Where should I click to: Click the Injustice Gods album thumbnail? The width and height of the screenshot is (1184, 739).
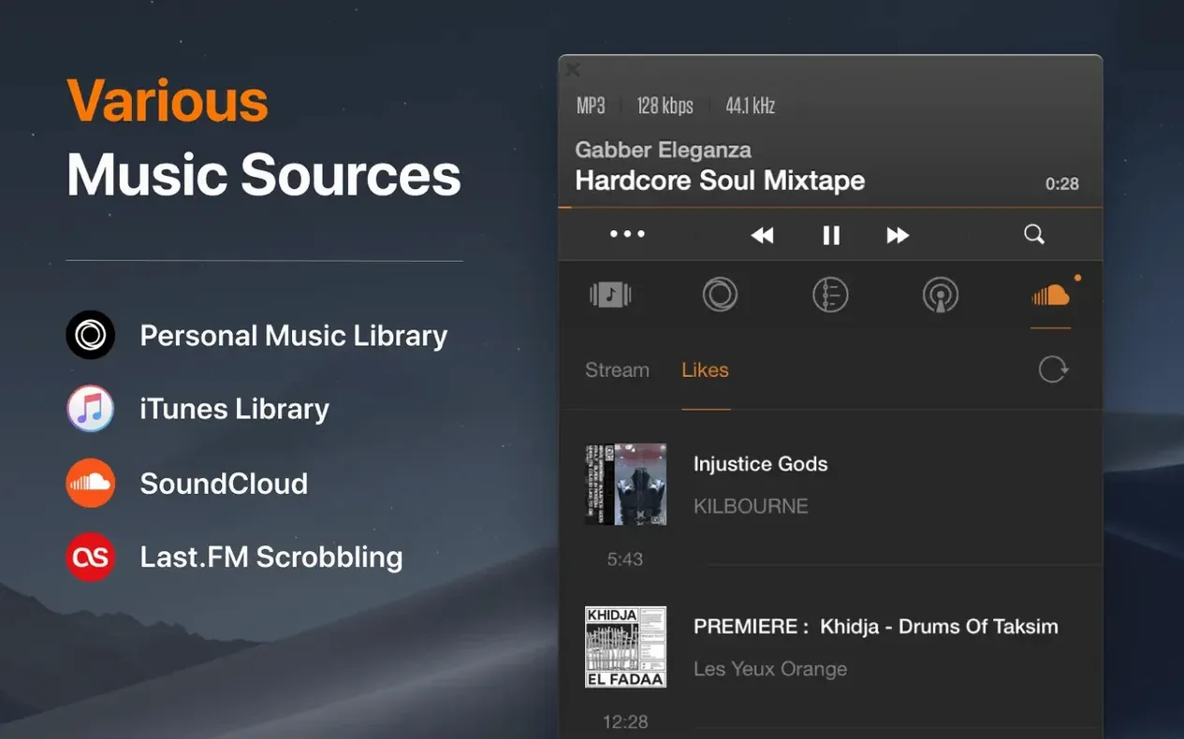[625, 484]
